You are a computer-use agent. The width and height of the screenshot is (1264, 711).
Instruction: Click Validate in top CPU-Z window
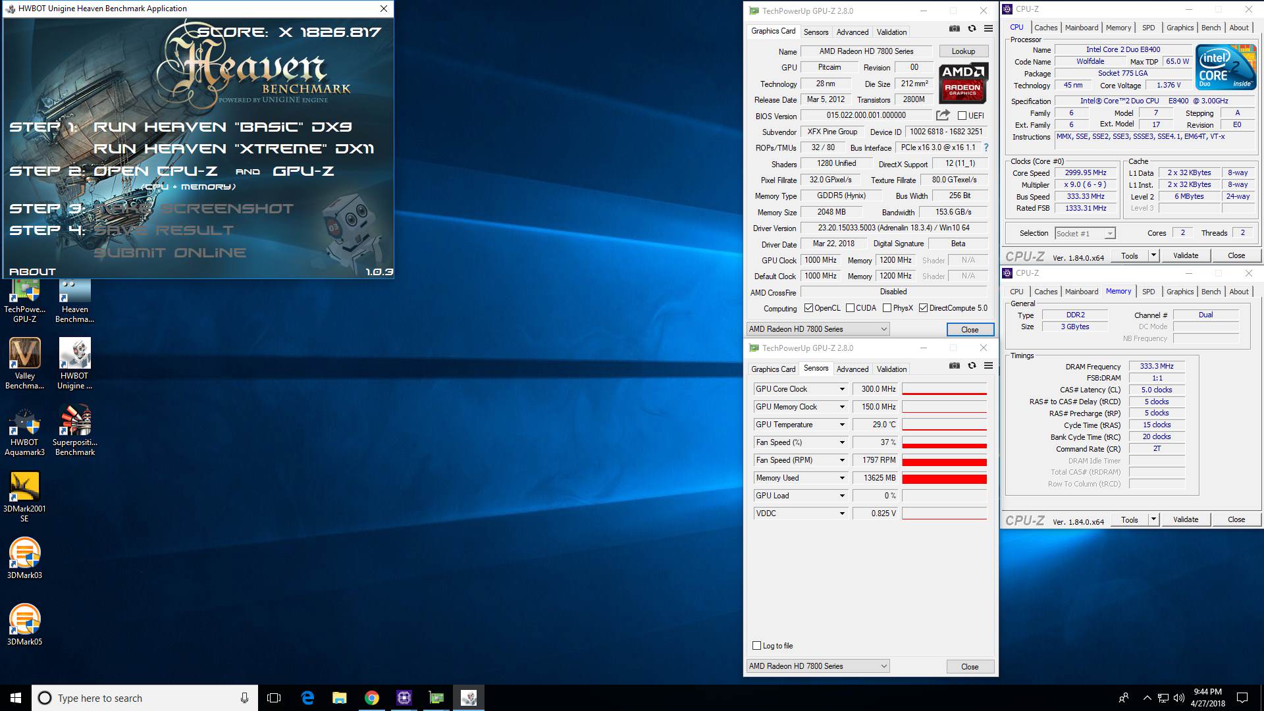[x=1185, y=255]
